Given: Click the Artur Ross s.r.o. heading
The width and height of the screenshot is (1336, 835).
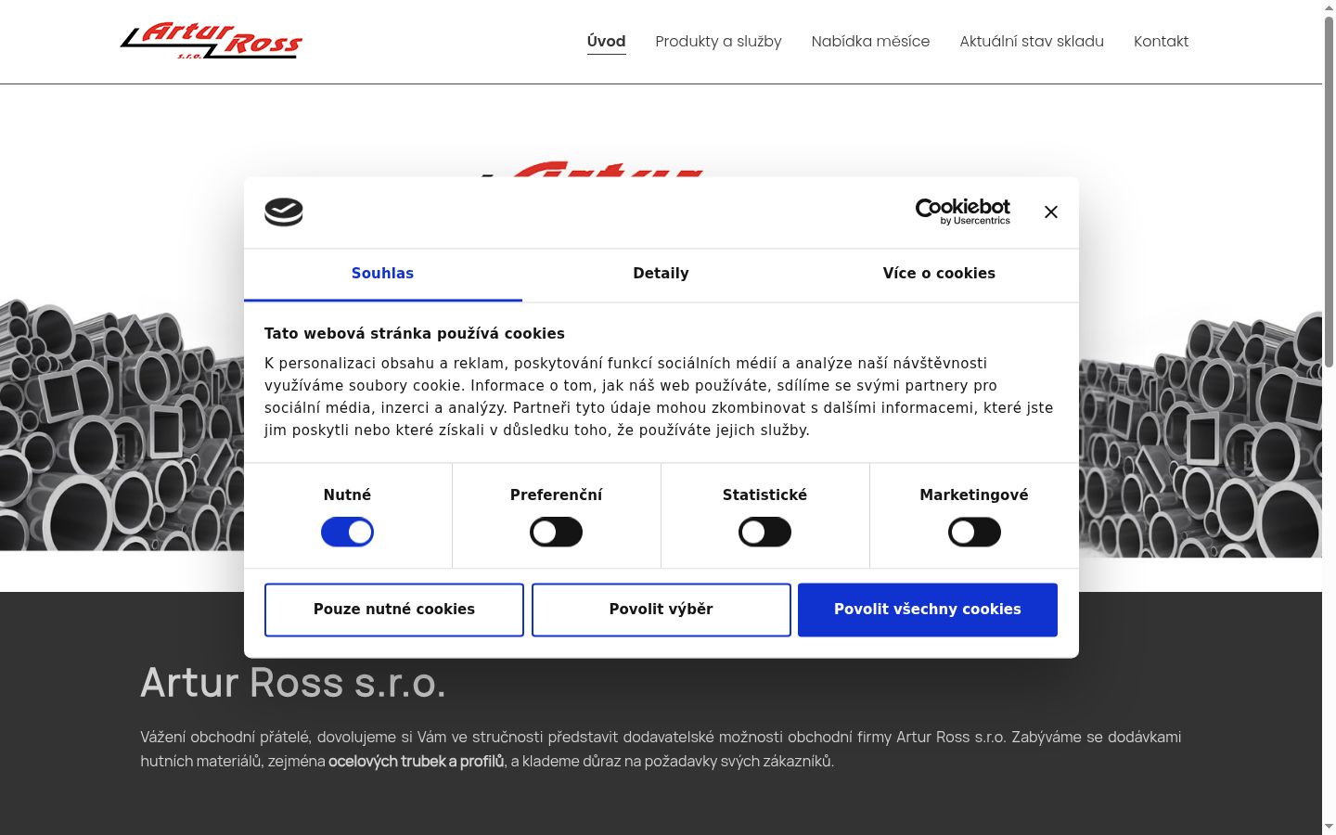Looking at the screenshot, I should click(293, 683).
